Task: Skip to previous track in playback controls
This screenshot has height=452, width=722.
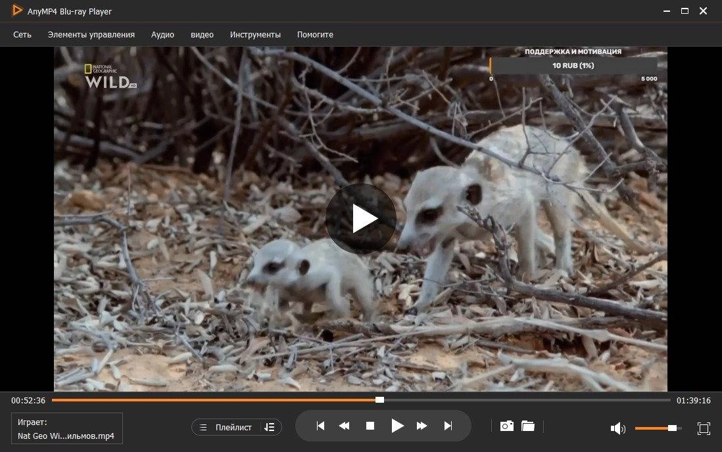Action: coord(320,426)
